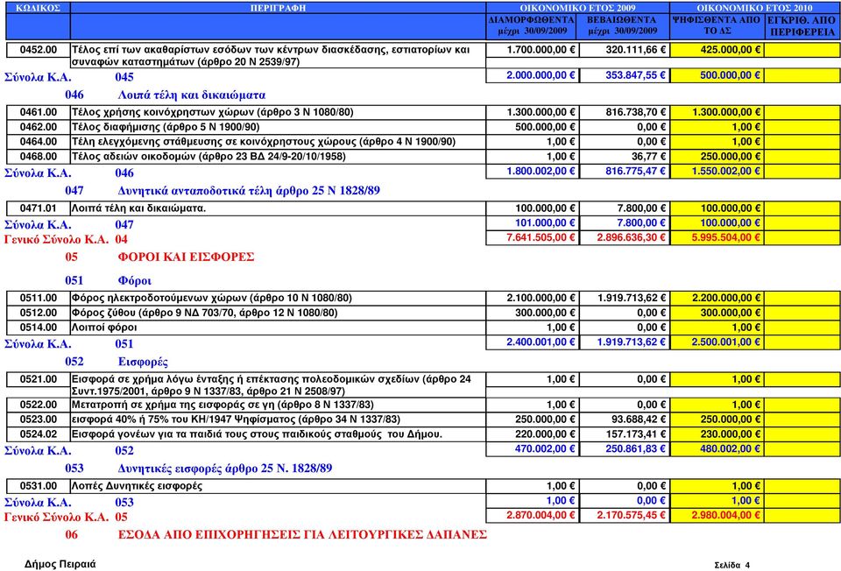The width and height of the screenshot is (841, 571).
Task: Select the ΟΙΚΟΝΟΜΙΚΟ ΕΤΟΣ 2010 header
Action: click(754, 8)
